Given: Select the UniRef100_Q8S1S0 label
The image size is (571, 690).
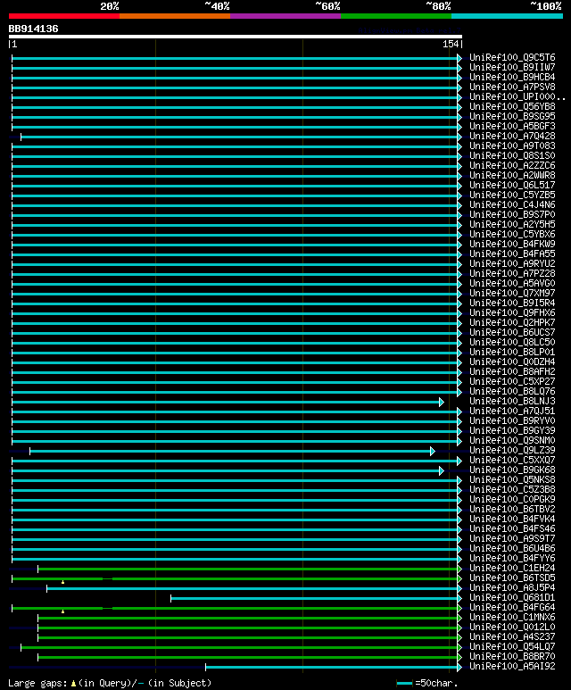Looking at the screenshot, I should point(512,156).
